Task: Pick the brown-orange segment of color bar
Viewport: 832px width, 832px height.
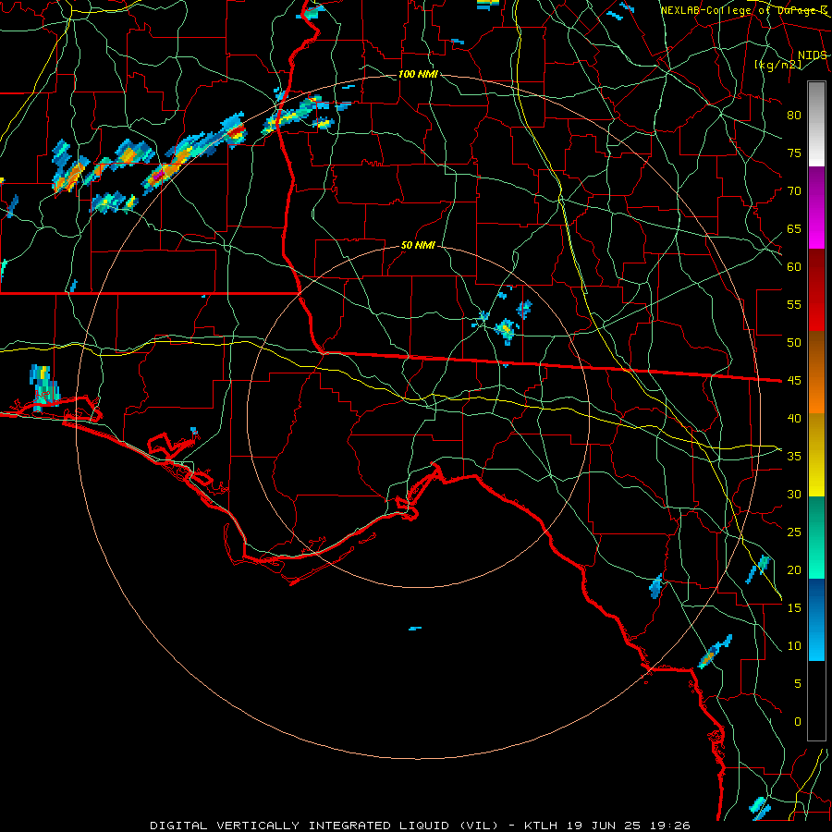Action: (x=816, y=373)
